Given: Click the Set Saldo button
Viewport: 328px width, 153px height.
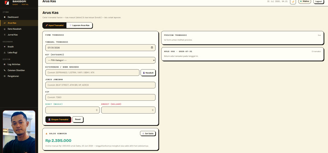Looking at the screenshot, I should (x=148, y=134).
